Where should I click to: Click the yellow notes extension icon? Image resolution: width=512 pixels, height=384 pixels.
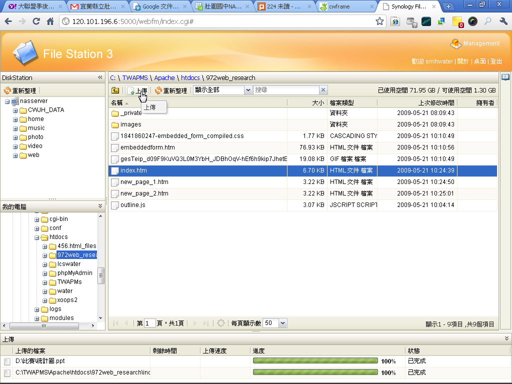[x=458, y=22]
